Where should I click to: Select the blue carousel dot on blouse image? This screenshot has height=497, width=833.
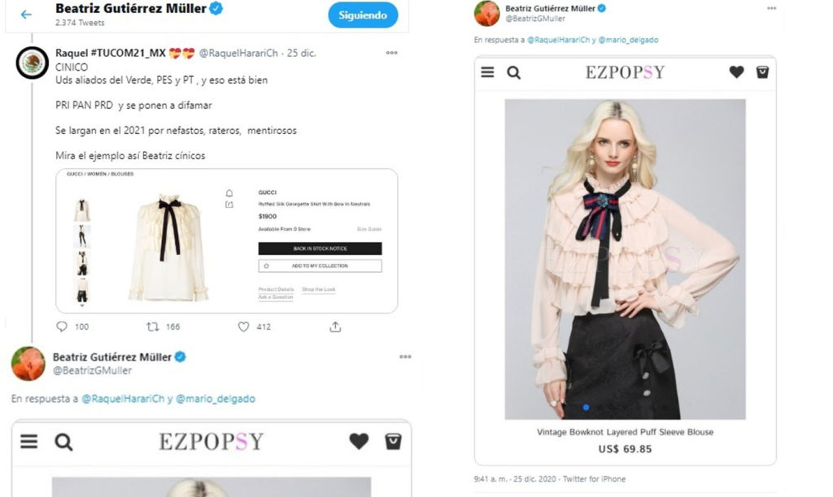click(586, 408)
